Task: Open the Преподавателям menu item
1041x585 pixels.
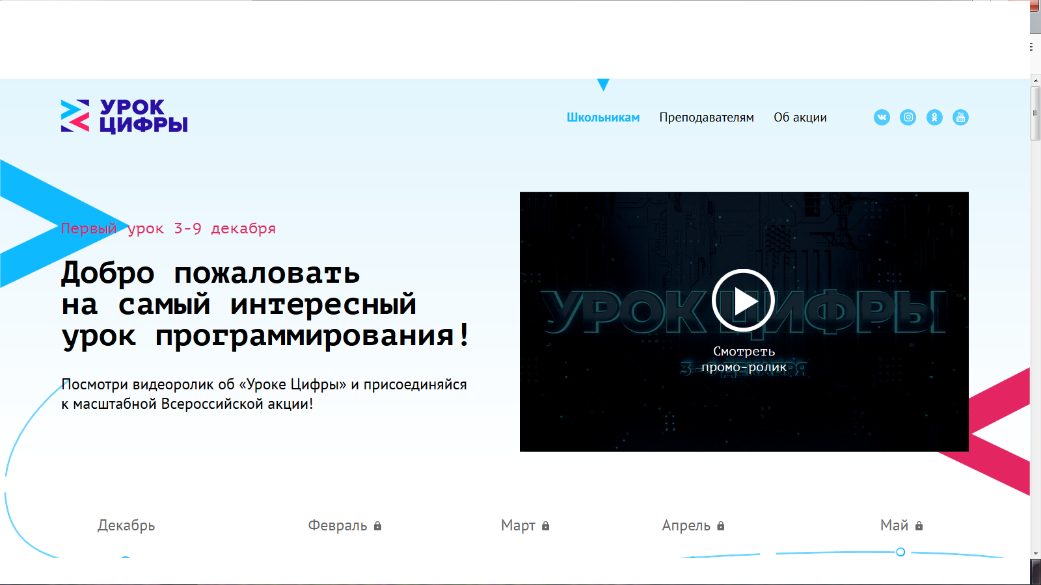Action: (706, 118)
